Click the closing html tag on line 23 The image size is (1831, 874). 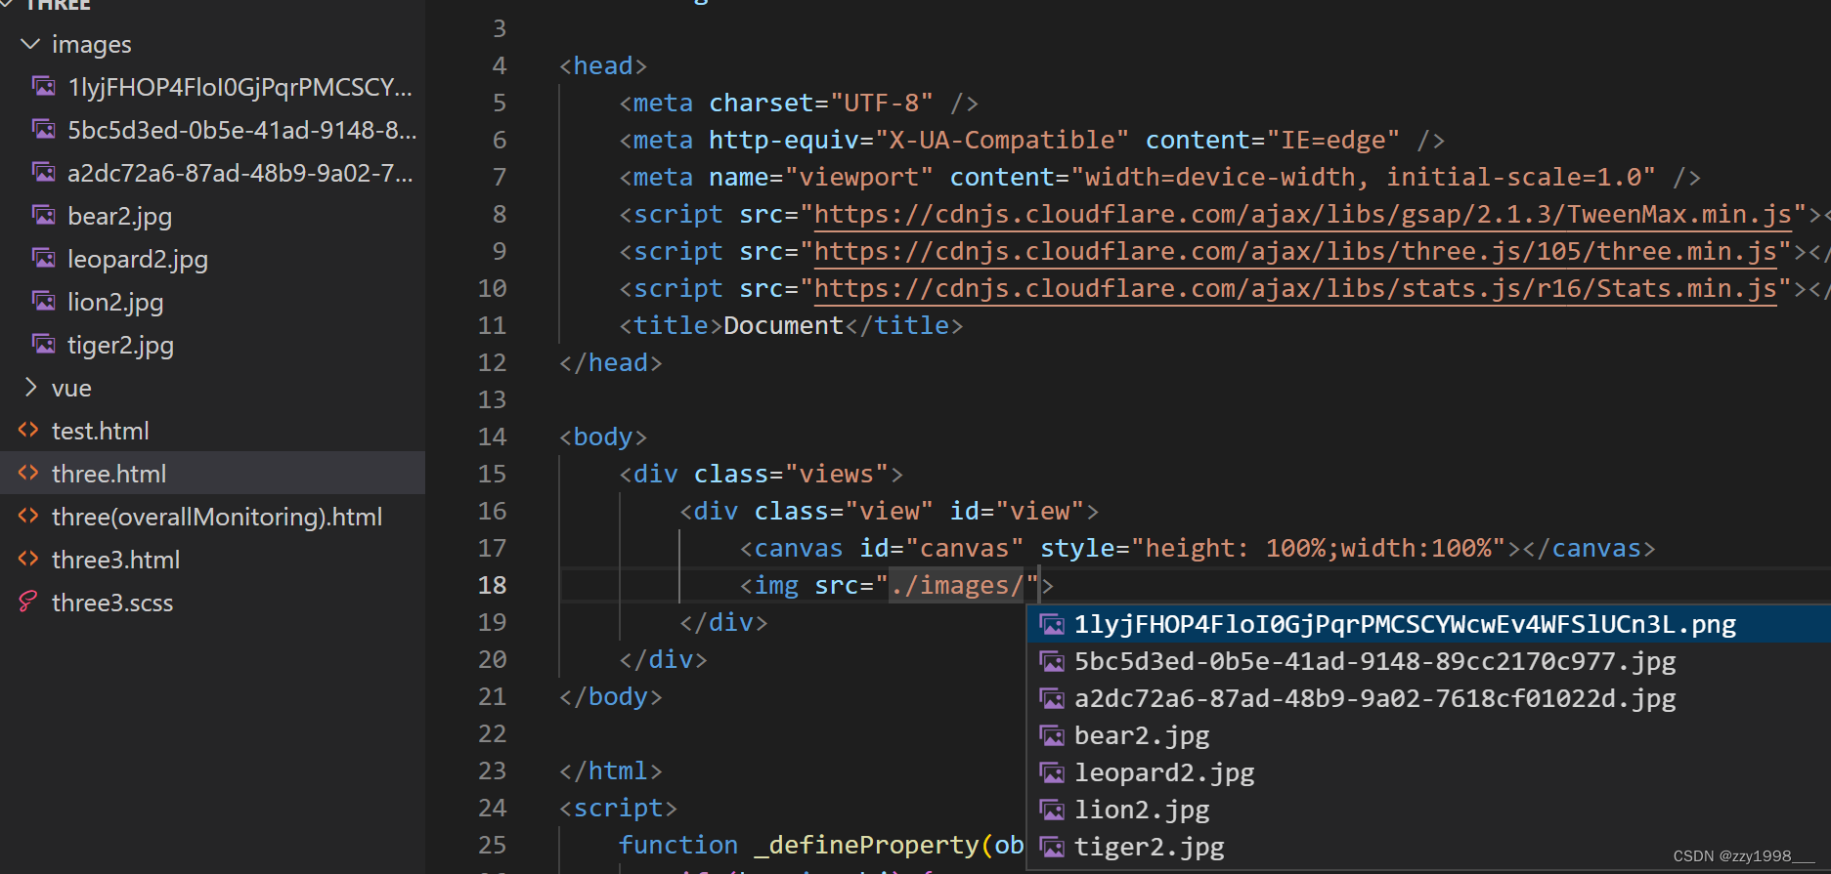coord(611,770)
